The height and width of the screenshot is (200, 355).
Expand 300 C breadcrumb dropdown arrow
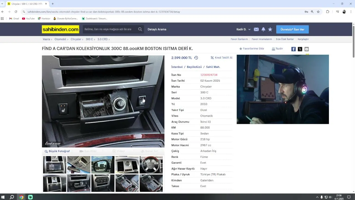coord(95,39)
